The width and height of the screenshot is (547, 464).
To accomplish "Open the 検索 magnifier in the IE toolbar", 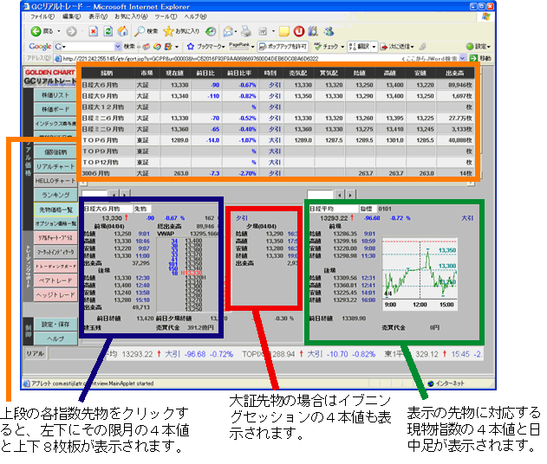I will click(x=147, y=31).
